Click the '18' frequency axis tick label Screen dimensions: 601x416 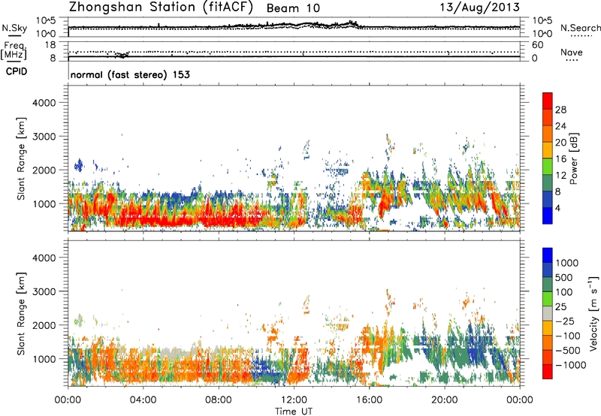[x=50, y=45]
